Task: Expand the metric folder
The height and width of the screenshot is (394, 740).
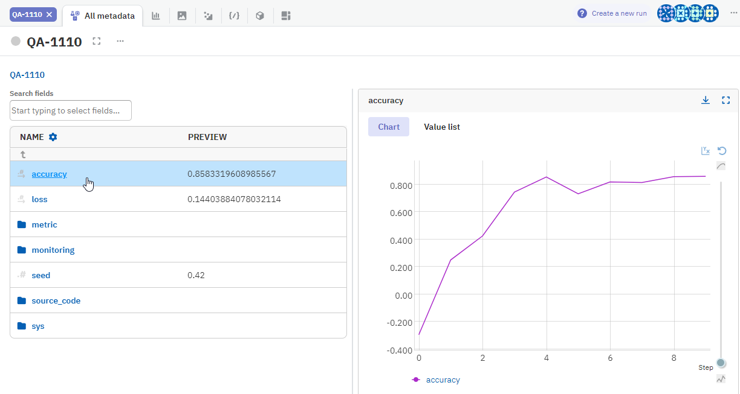Action: (x=44, y=224)
